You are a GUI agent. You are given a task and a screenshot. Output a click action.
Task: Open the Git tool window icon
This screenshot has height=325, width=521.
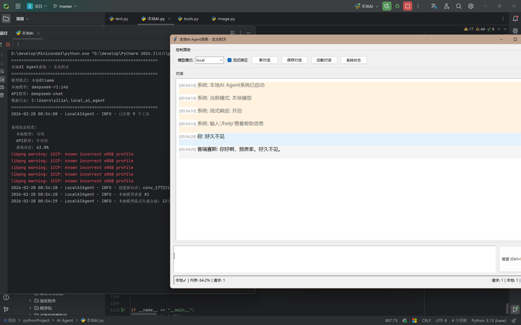6,309
